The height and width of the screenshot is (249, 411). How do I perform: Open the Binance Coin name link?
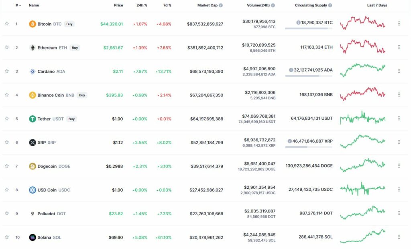(x=51, y=95)
